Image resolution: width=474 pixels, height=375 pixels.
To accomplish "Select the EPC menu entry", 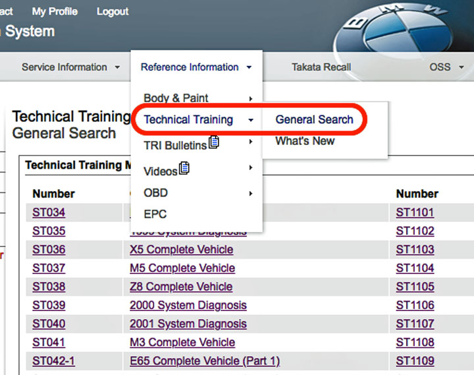I will click(155, 214).
